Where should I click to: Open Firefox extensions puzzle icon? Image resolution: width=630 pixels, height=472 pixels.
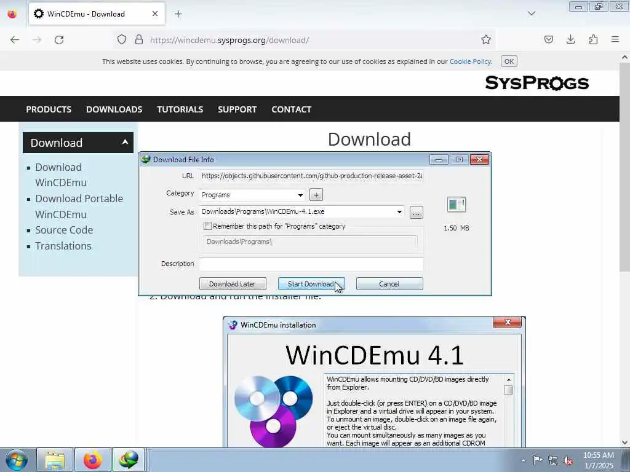coord(593,40)
